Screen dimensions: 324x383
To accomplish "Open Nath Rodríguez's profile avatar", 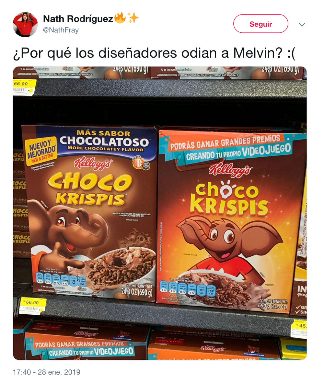I will click(25, 24).
